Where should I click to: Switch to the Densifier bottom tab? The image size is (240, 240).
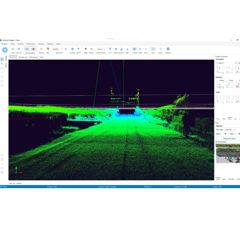pyautogui.click(x=231, y=179)
